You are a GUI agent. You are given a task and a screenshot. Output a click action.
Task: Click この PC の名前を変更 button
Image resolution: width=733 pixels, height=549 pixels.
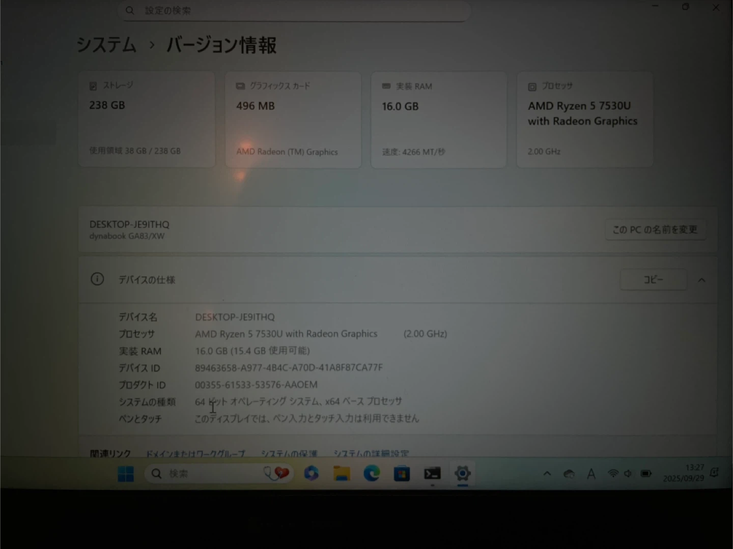(655, 229)
